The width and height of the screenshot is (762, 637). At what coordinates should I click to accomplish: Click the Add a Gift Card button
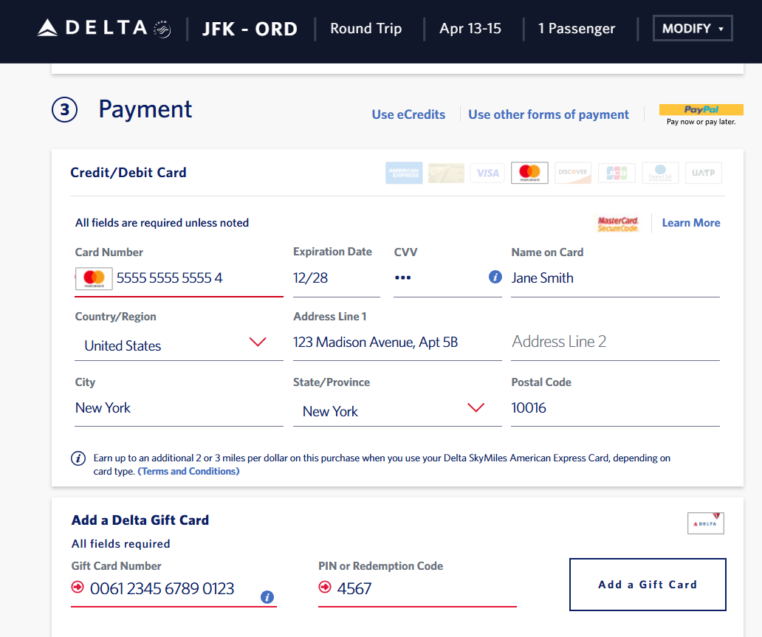(648, 585)
